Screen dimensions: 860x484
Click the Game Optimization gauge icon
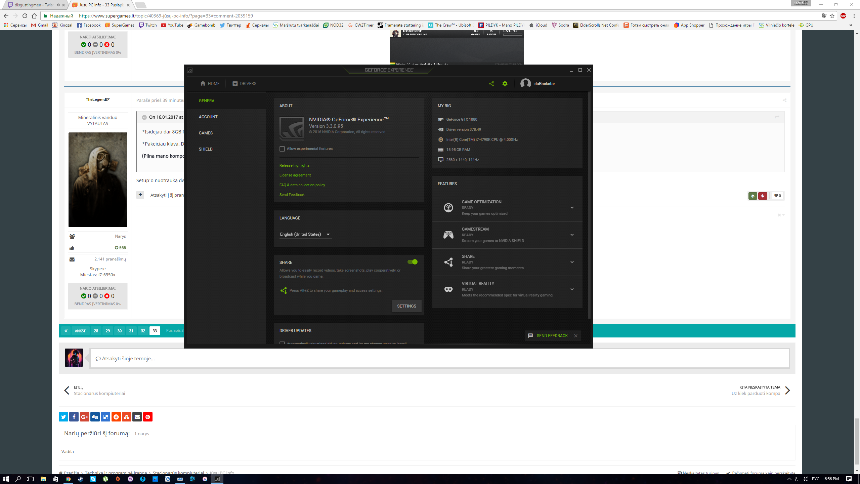click(448, 208)
